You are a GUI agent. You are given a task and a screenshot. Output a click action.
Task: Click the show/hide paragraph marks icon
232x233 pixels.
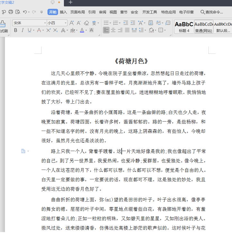tap(159, 23)
